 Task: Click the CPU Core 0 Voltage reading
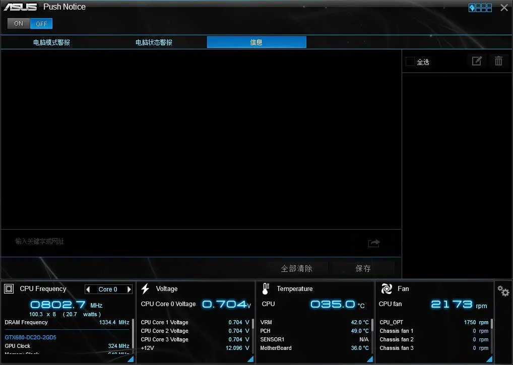pyautogui.click(x=226, y=305)
